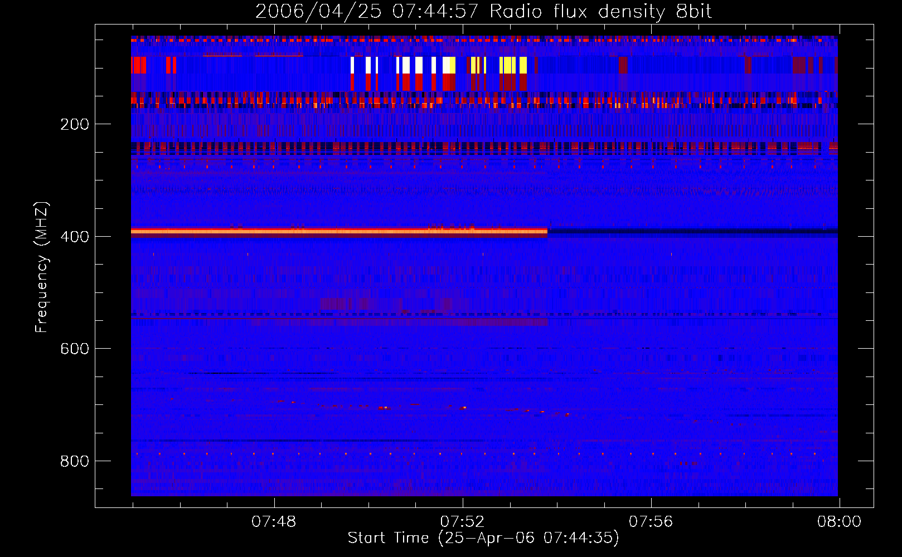Click the "Frequency (MHZ)" axis label
Screen dimensions: 902x557
coord(42,267)
